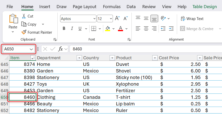Click the Paste clipboard icon
Viewport: 222px width, 114px height.
(x=13, y=18)
